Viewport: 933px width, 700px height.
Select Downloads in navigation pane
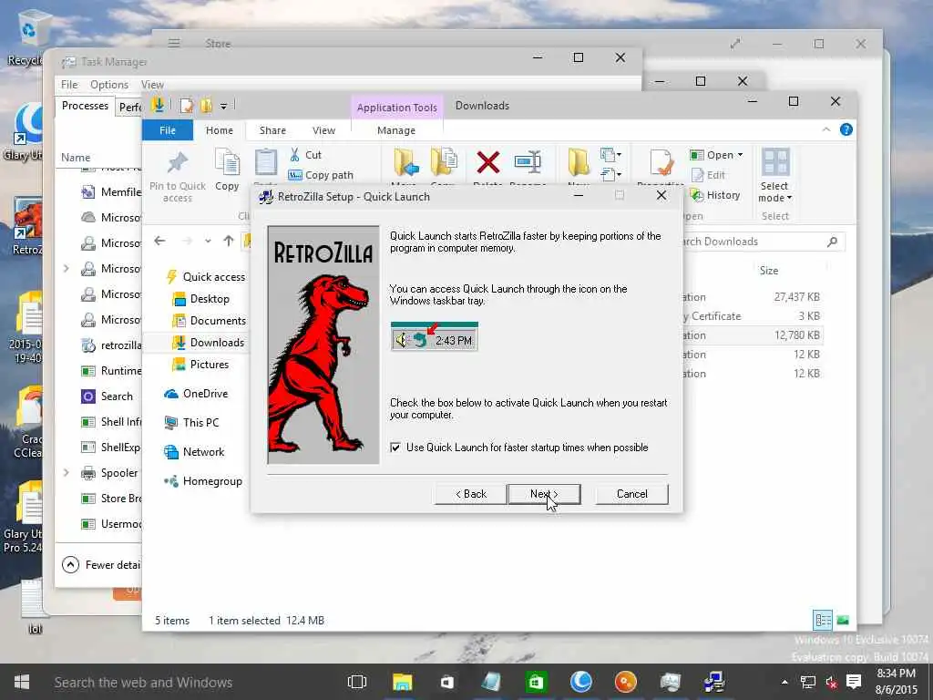(209, 343)
